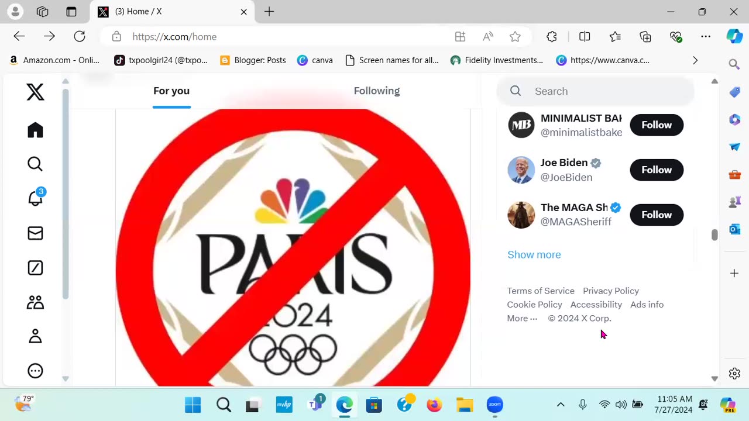Open Profile person icon in sidebar
Image resolution: width=749 pixels, height=421 pixels.
(x=35, y=336)
